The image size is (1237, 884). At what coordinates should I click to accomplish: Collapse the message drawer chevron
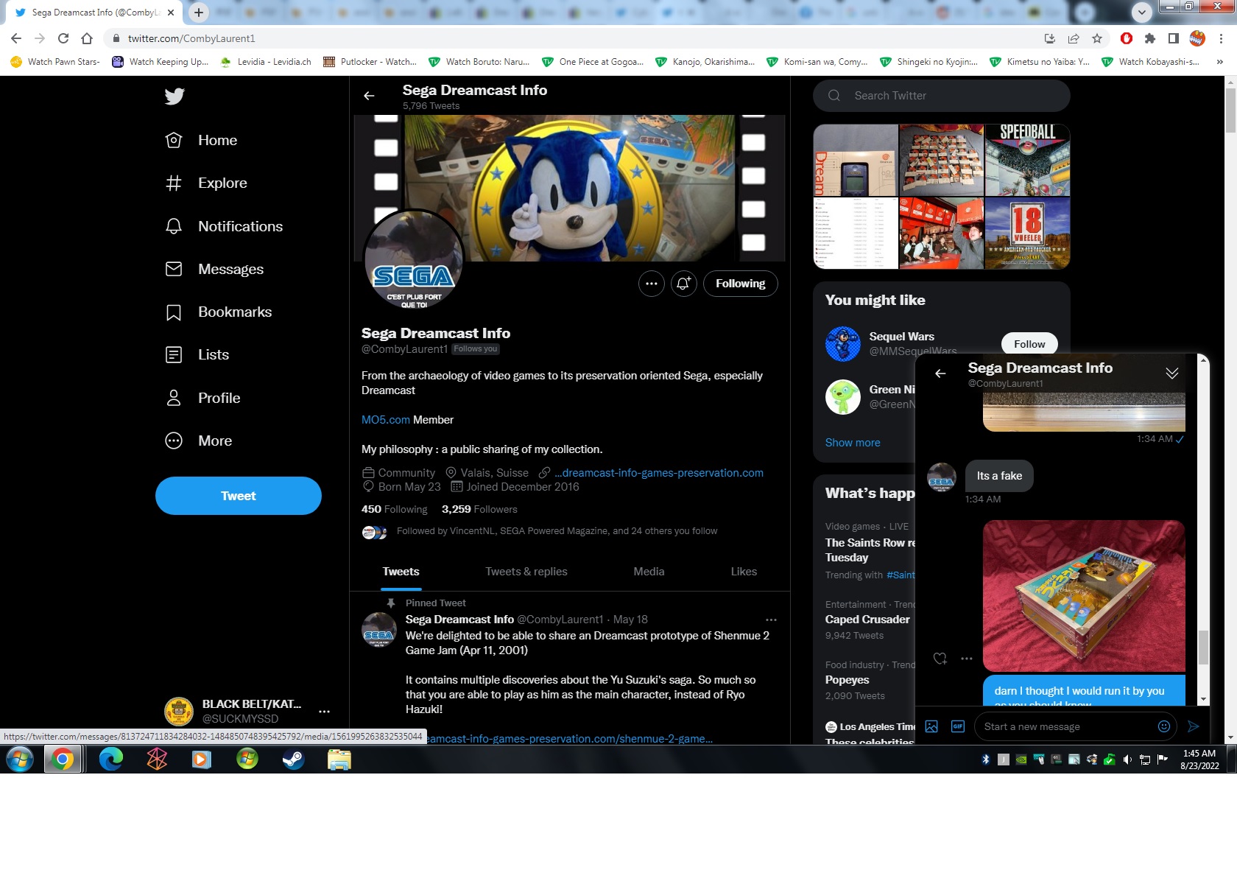[1172, 373]
